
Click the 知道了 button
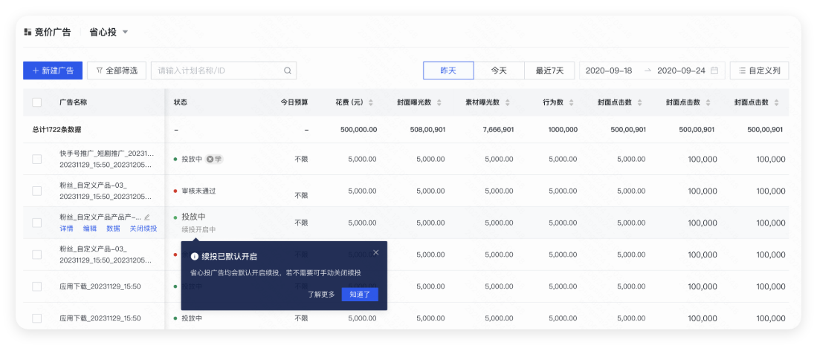[x=360, y=295]
